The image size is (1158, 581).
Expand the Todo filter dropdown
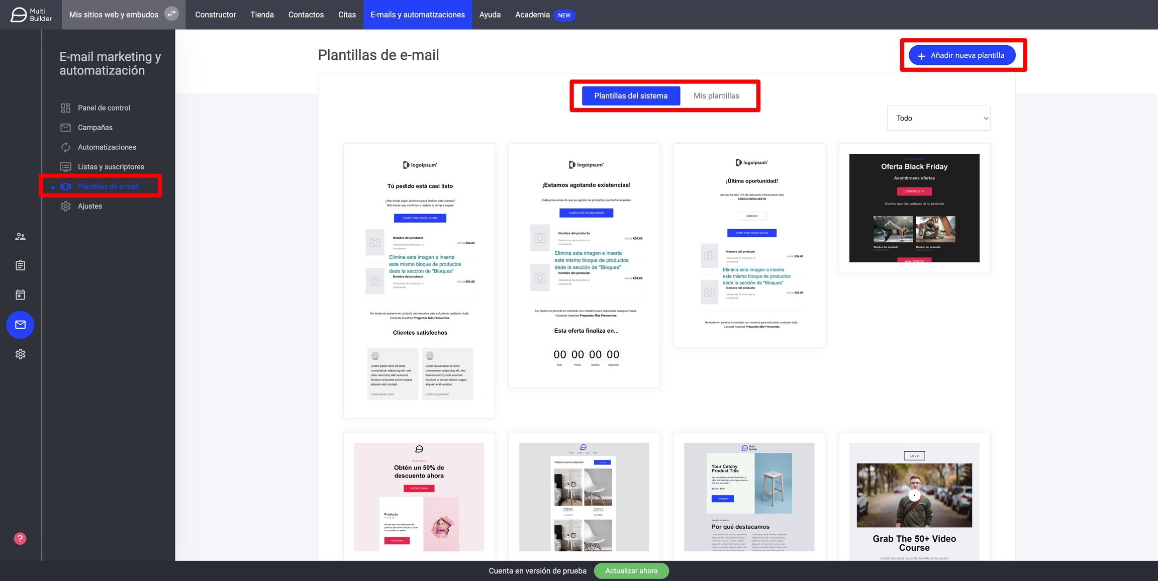click(x=938, y=119)
